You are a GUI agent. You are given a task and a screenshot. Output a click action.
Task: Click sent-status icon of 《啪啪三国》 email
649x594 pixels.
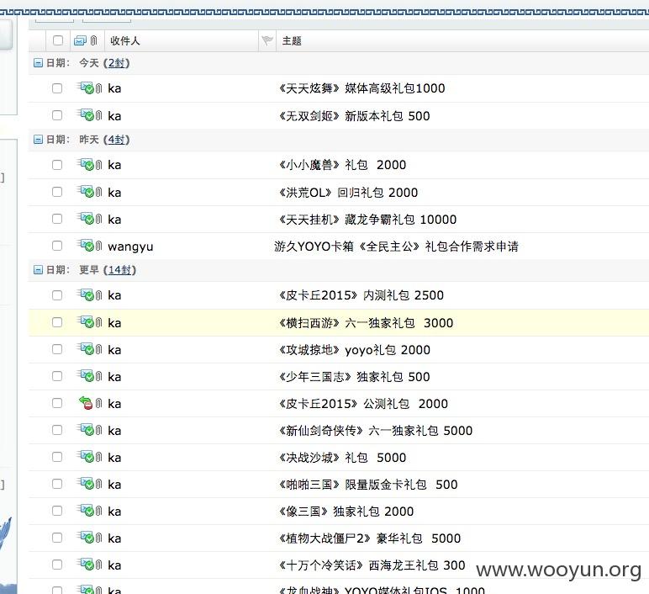(x=87, y=484)
